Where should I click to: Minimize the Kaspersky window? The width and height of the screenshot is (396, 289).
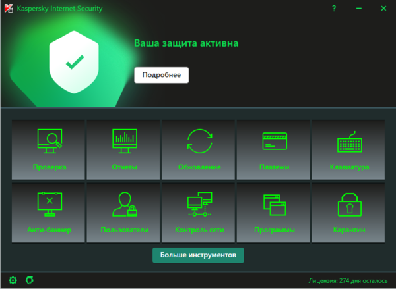pos(359,9)
